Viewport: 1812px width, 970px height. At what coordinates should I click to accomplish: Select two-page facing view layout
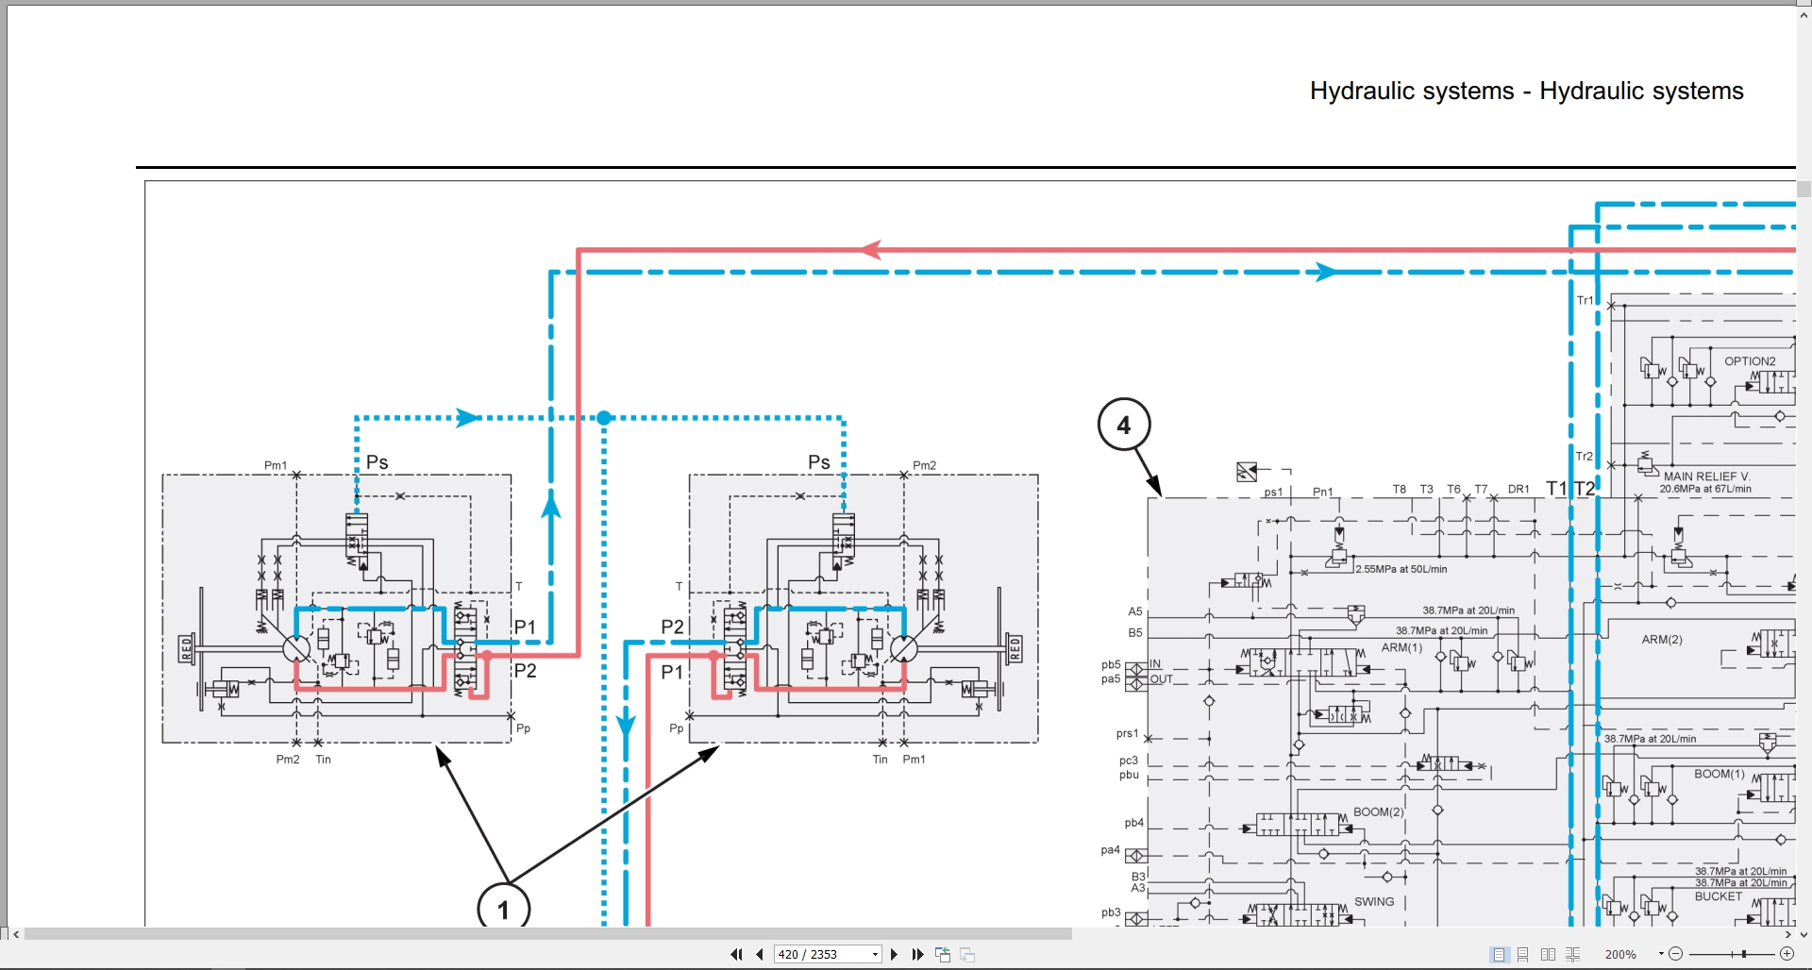tap(1548, 954)
